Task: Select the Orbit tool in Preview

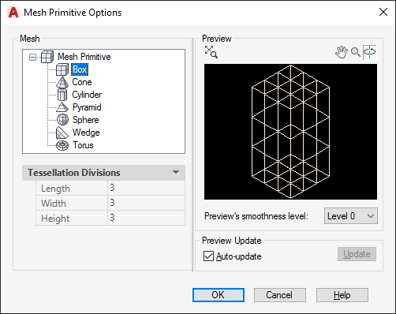Action: coord(369,52)
